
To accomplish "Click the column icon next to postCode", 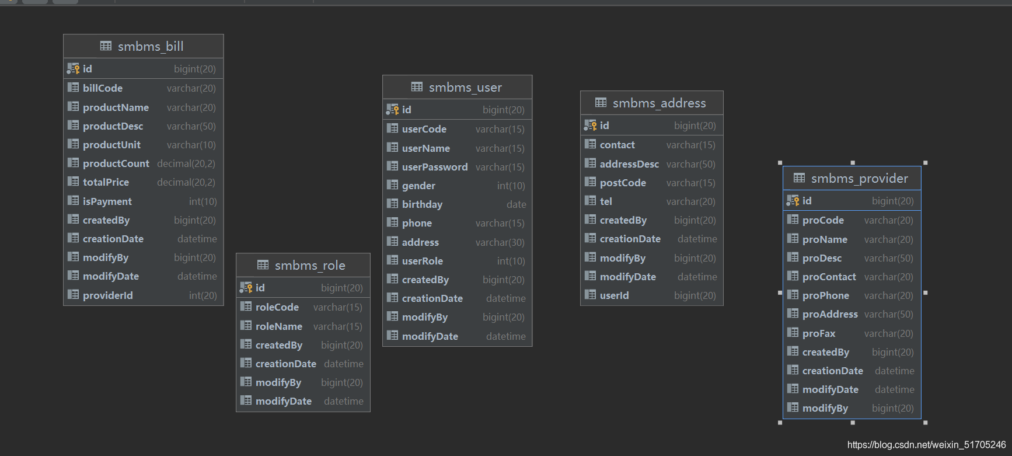I will pos(590,182).
